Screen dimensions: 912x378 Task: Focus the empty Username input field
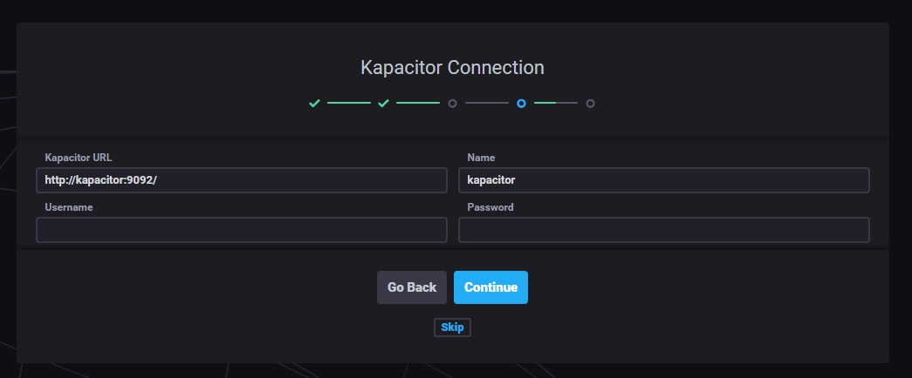(242, 230)
